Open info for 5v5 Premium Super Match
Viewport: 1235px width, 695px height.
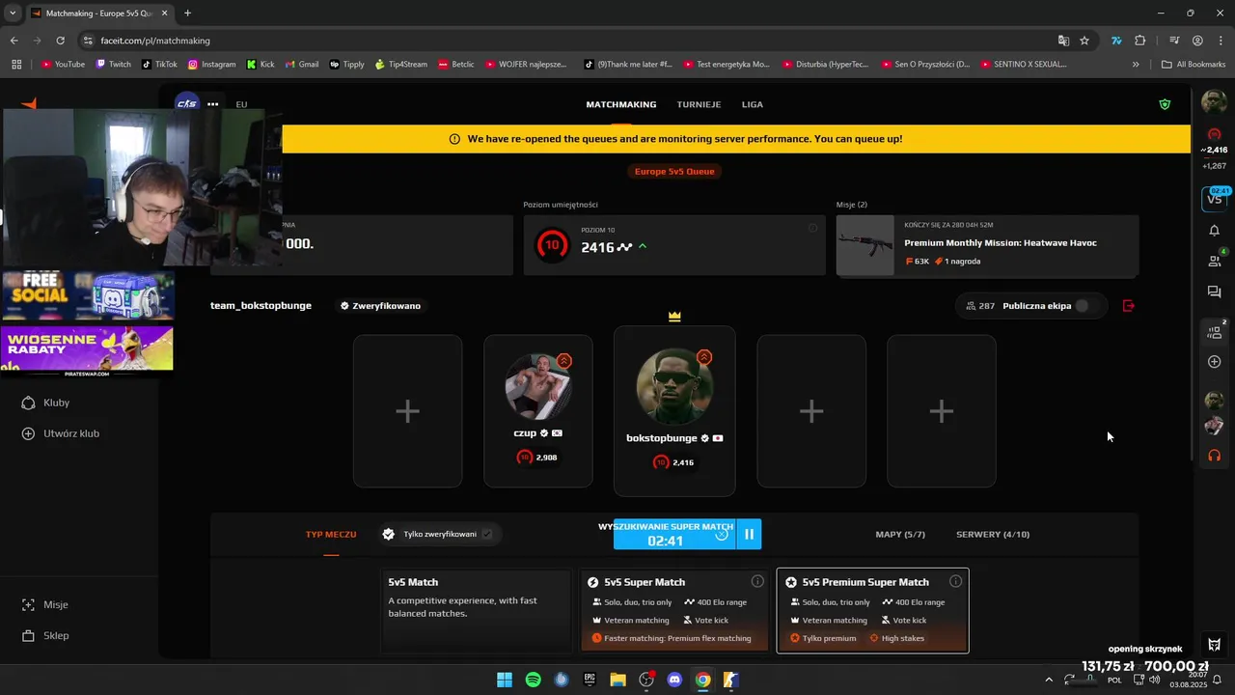[955, 581]
